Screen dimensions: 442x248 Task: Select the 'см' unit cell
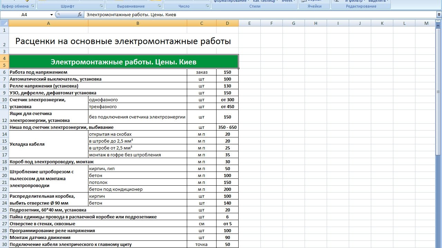[x=202, y=224]
